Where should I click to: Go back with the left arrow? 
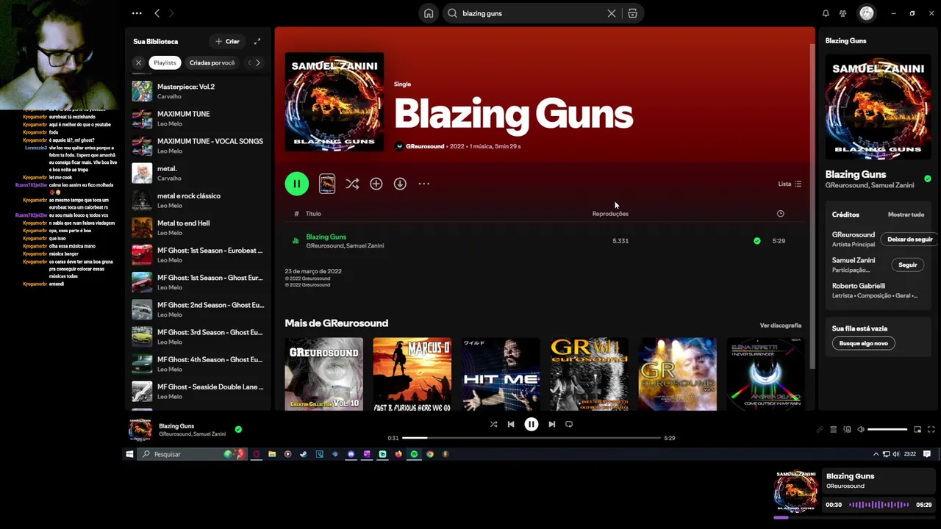click(x=157, y=13)
